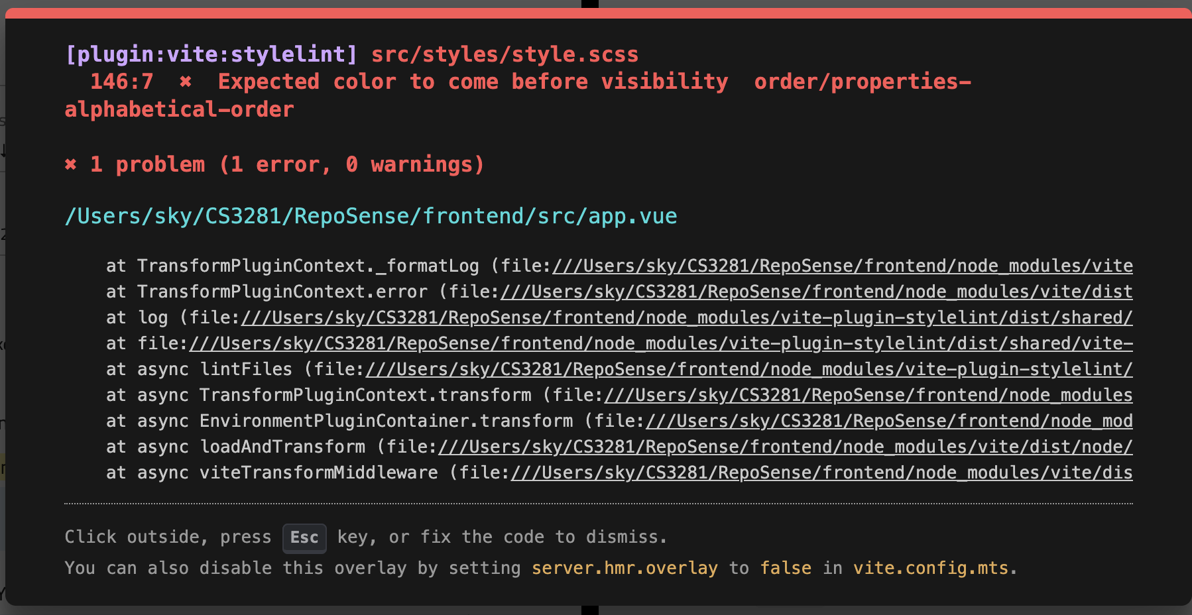
Task: Click the vite.config.mts file name
Action: pyautogui.click(x=930, y=568)
